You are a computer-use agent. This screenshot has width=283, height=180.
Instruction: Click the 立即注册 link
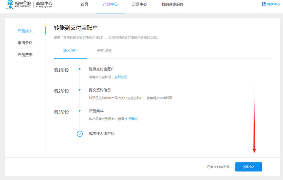click(121, 77)
